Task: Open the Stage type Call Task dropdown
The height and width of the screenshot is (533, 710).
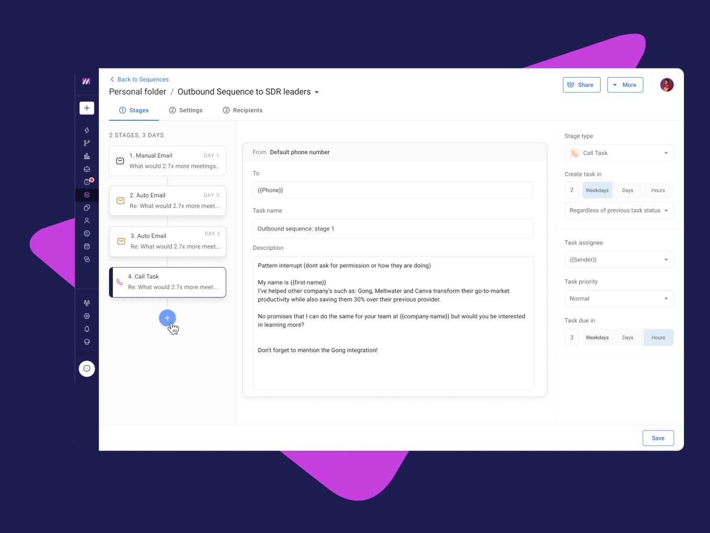Action: (619, 153)
